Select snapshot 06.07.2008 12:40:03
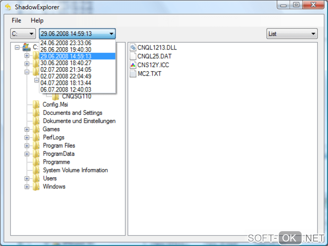 tap(77, 90)
